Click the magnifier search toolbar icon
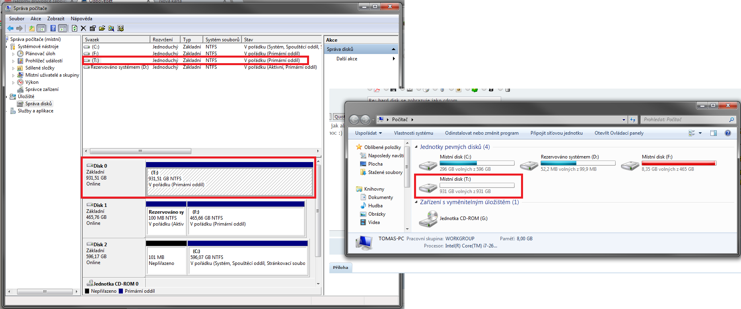Image resolution: width=741 pixels, height=309 pixels. pos(111,28)
